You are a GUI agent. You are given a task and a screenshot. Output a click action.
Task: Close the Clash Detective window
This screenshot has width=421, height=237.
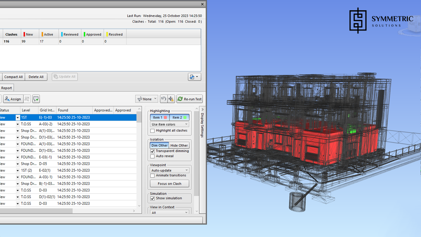202,4
